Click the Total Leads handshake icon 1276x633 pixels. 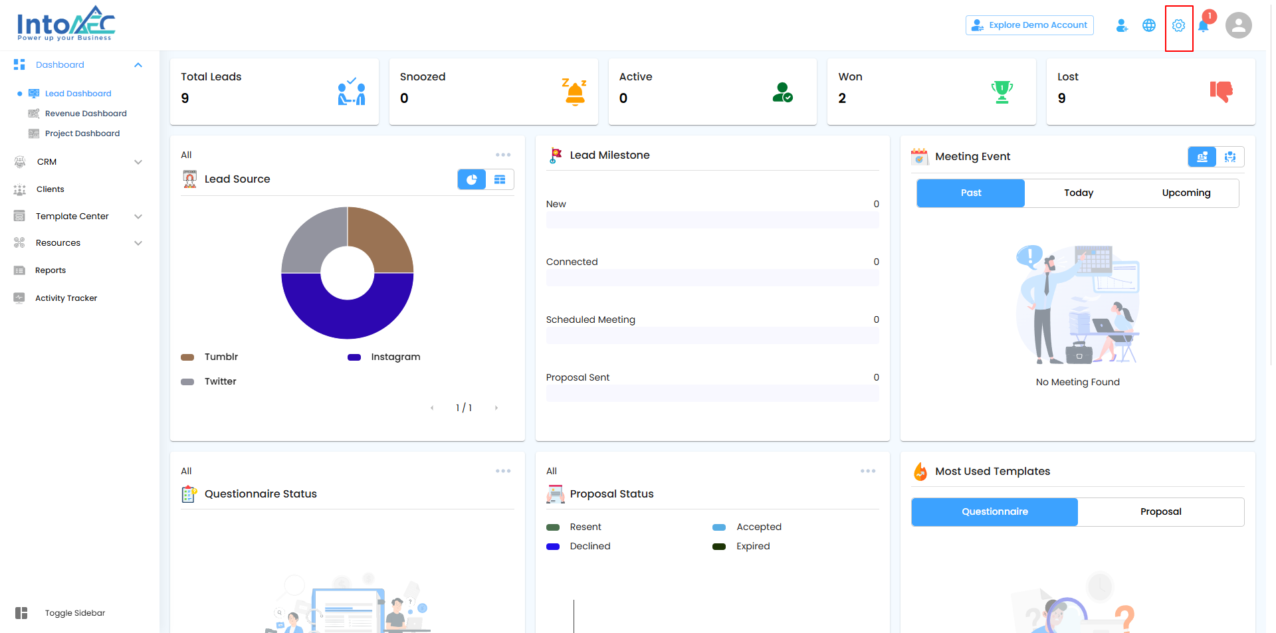point(352,92)
